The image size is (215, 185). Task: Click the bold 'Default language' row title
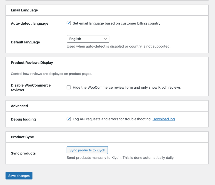point(25,42)
